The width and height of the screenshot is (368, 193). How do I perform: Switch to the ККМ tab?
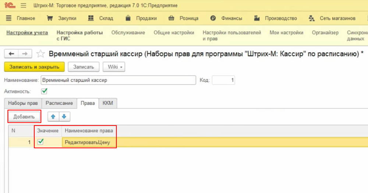[x=108, y=103]
